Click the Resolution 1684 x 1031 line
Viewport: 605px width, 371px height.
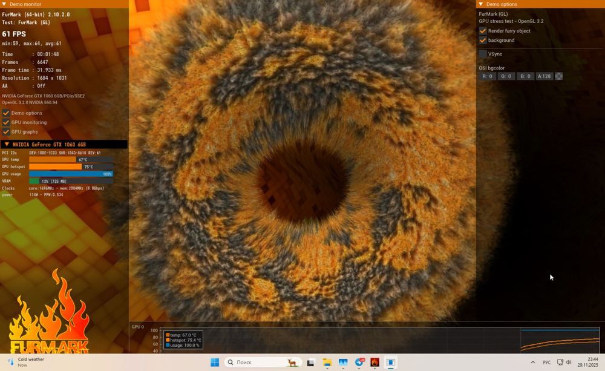pos(34,78)
